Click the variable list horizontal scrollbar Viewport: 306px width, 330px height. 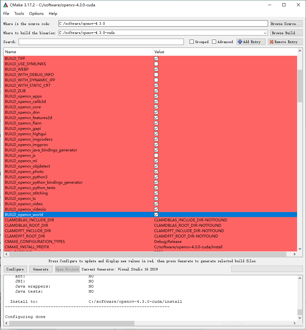click(148, 254)
